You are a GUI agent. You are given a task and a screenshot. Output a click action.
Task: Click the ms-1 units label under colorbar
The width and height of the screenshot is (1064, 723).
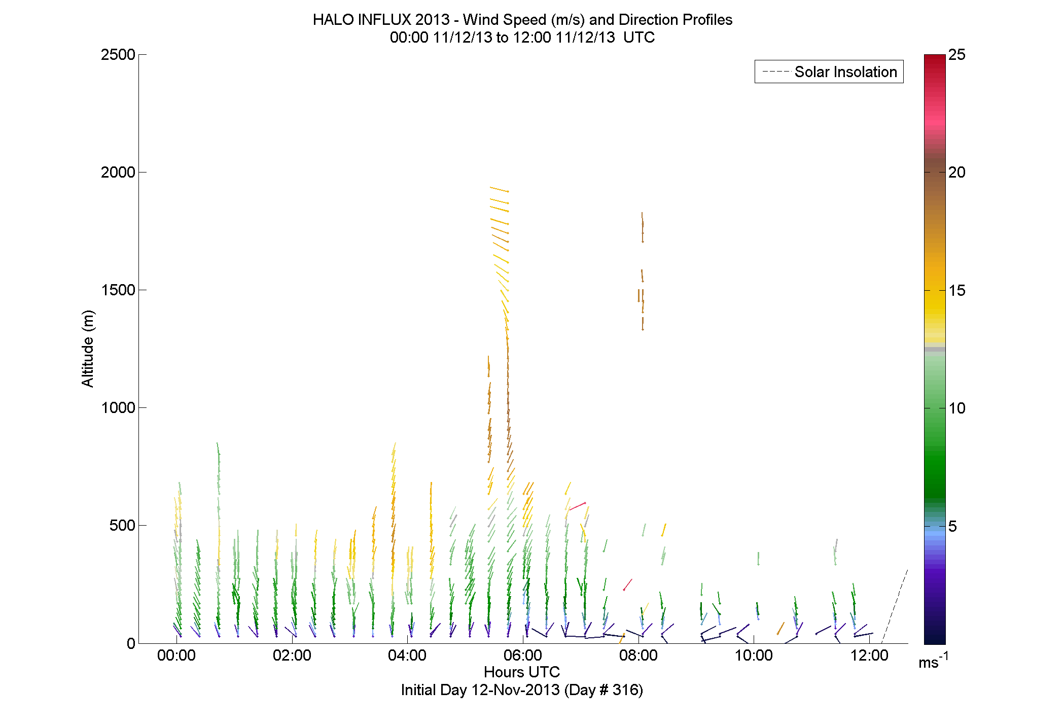[933, 661]
